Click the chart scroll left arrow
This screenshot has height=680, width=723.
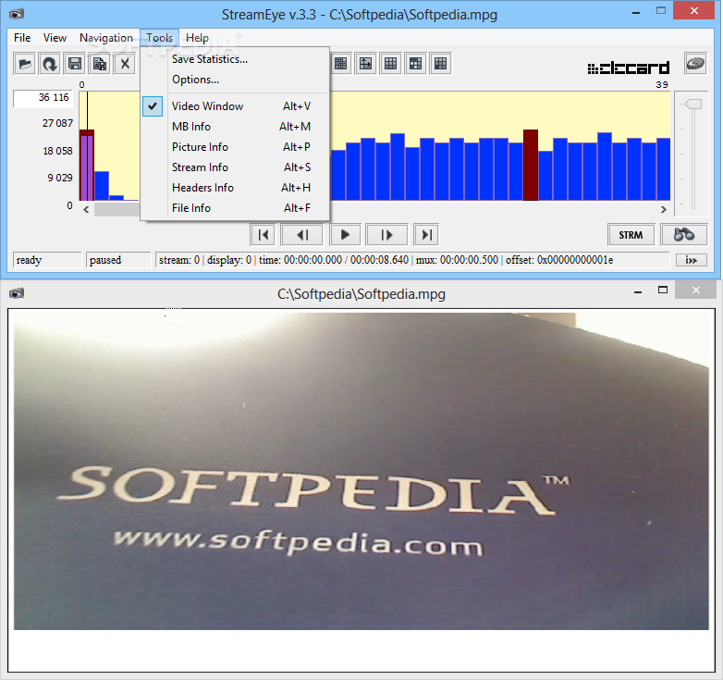point(86,209)
